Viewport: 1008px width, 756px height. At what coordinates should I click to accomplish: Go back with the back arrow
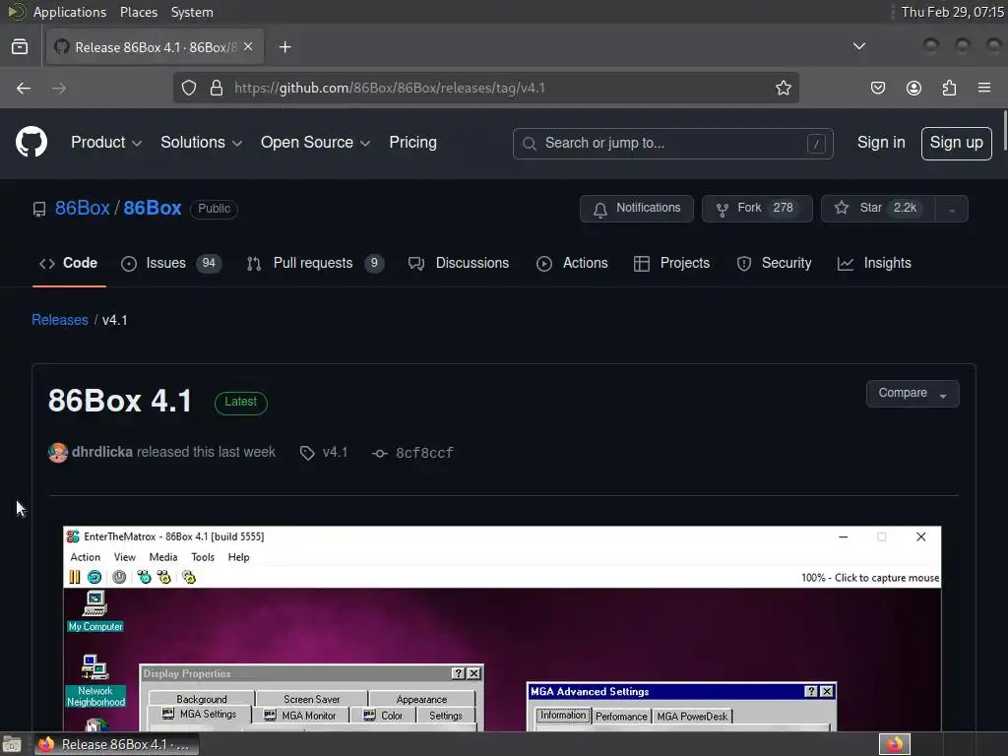(24, 88)
